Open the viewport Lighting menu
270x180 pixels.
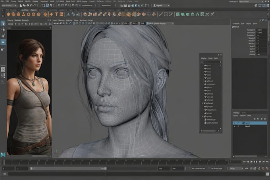69,20
